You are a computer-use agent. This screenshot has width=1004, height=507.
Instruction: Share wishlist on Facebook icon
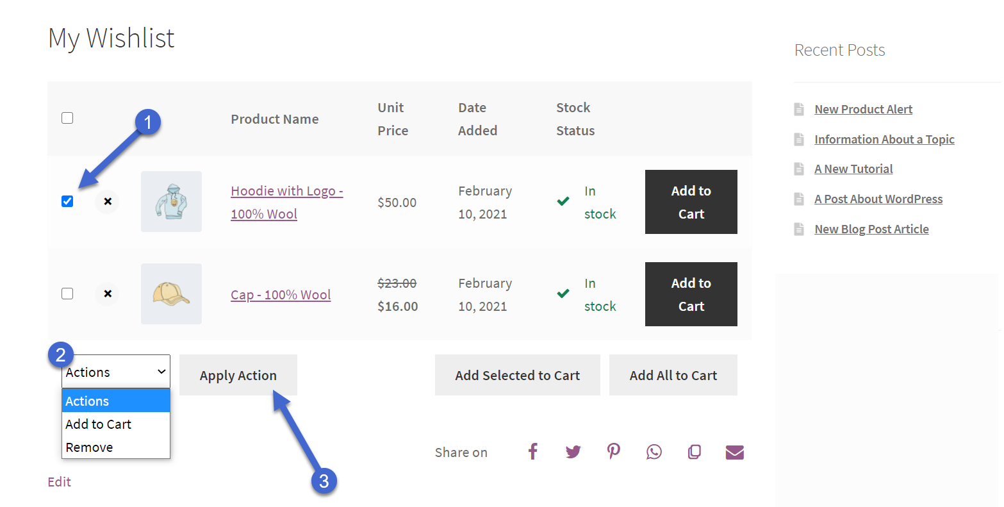(x=532, y=452)
